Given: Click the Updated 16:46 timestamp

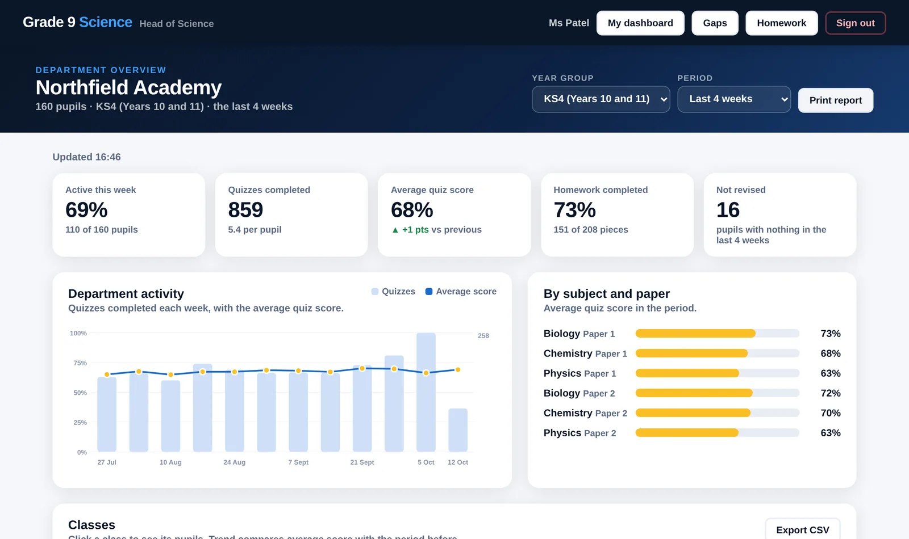Looking at the screenshot, I should (86, 157).
